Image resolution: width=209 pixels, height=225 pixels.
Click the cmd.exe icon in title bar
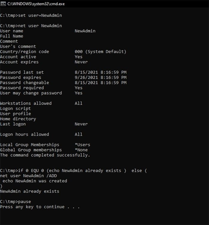tap(4, 4)
